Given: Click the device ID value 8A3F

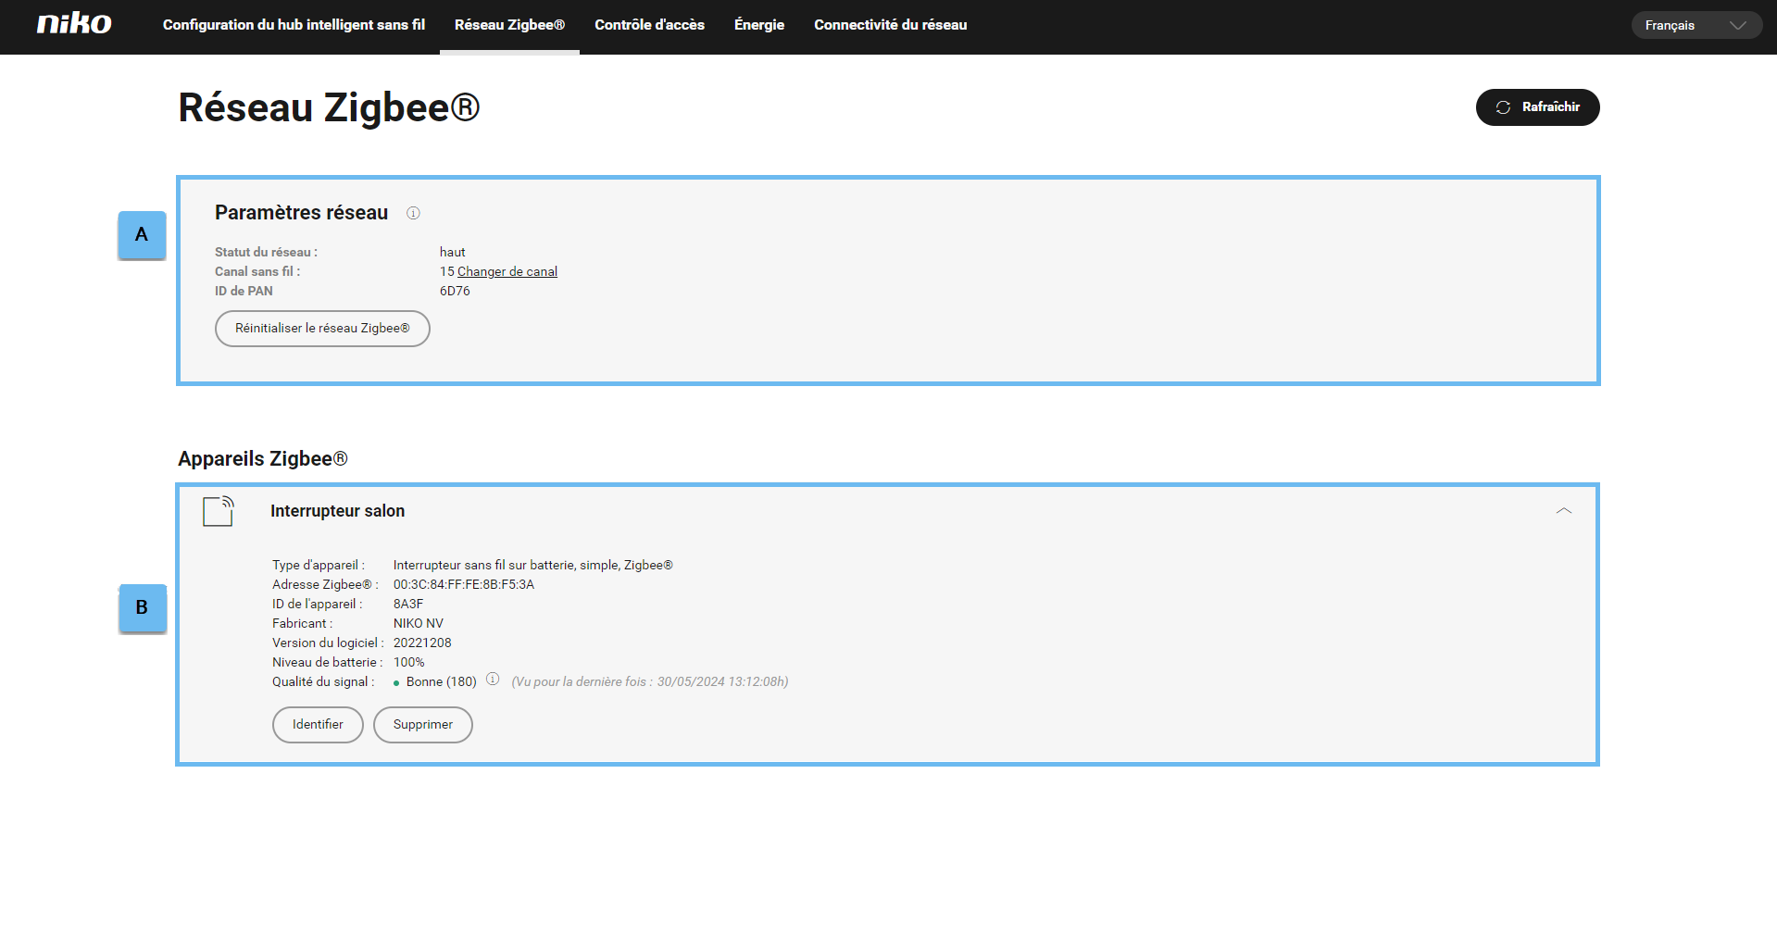Looking at the screenshot, I should click(408, 604).
